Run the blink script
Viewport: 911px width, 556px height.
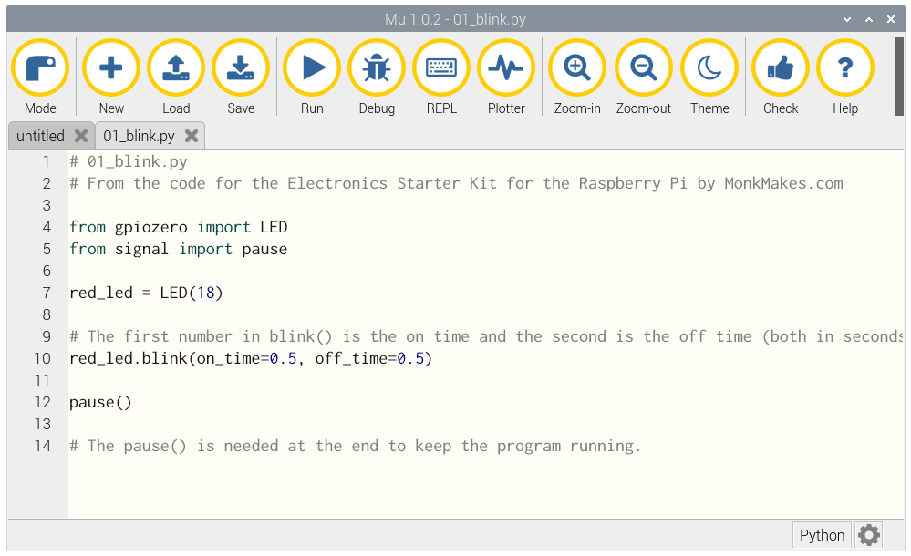pos(312,68)
